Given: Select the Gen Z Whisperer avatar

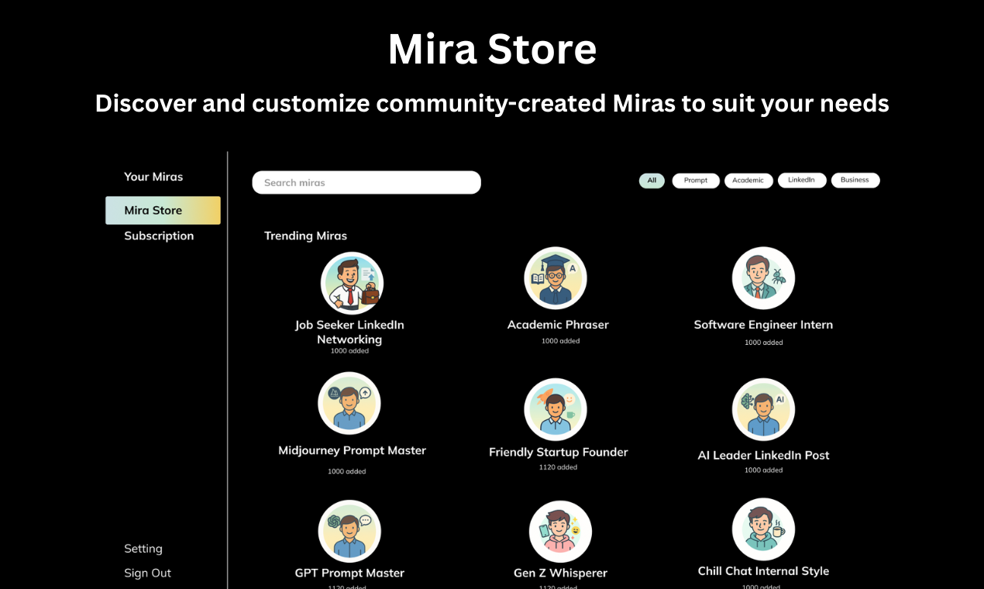Looking at the screenshot, I should coord(560,530).
